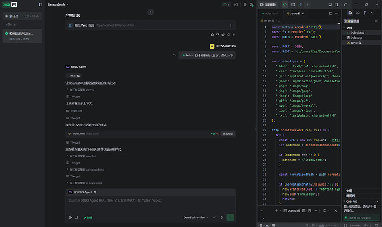Toggle right side panel layout icon
This screenshot has height=227, width=382.
(x=337, y=4)
